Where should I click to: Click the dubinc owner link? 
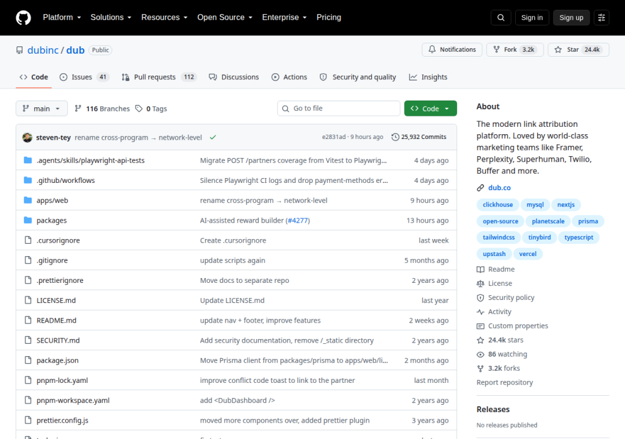point(43,50)
